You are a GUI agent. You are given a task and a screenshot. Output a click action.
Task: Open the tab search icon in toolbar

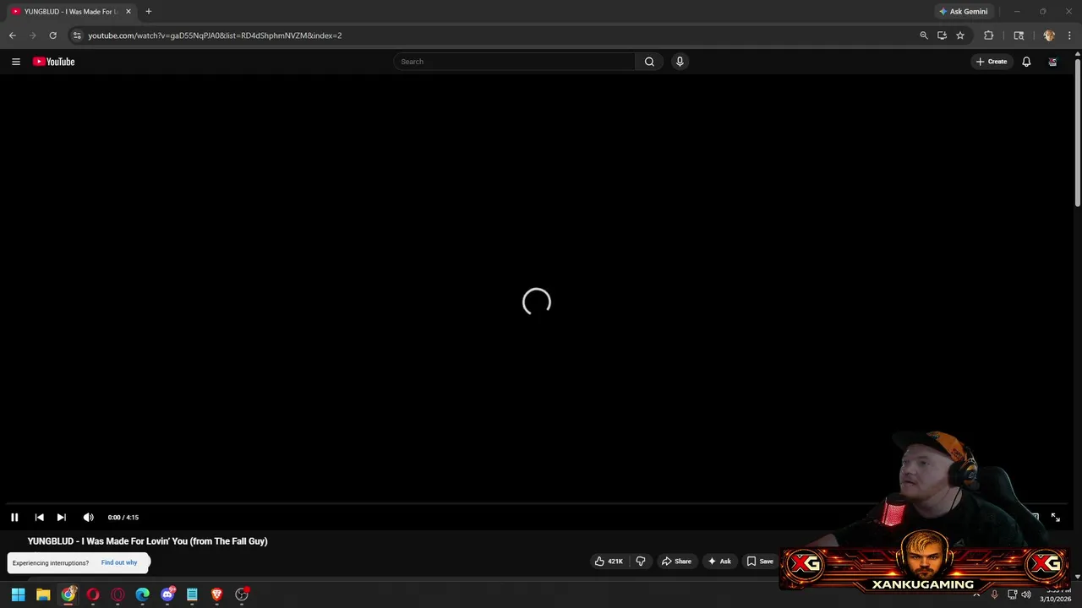click(x=1019, y=35)
